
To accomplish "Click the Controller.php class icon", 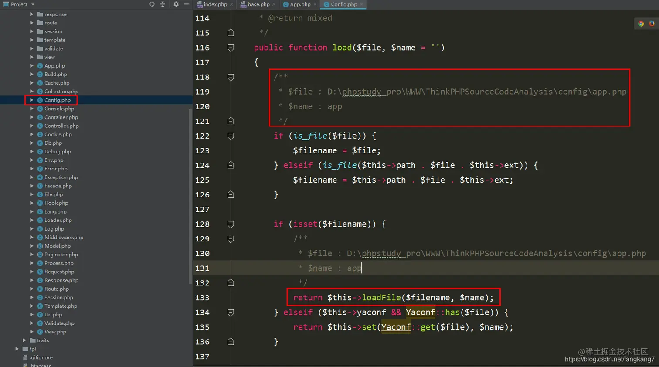I will point(40,126).
